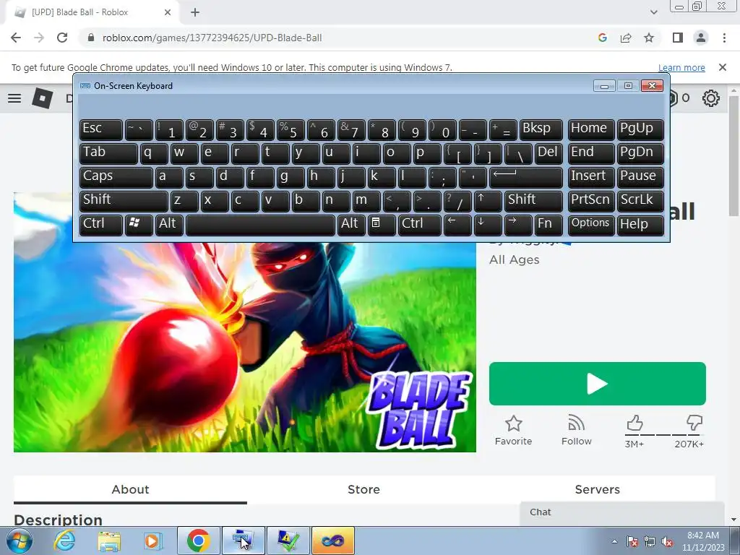
Task: Click the Roblox logo icon
Action: (42, 98)
